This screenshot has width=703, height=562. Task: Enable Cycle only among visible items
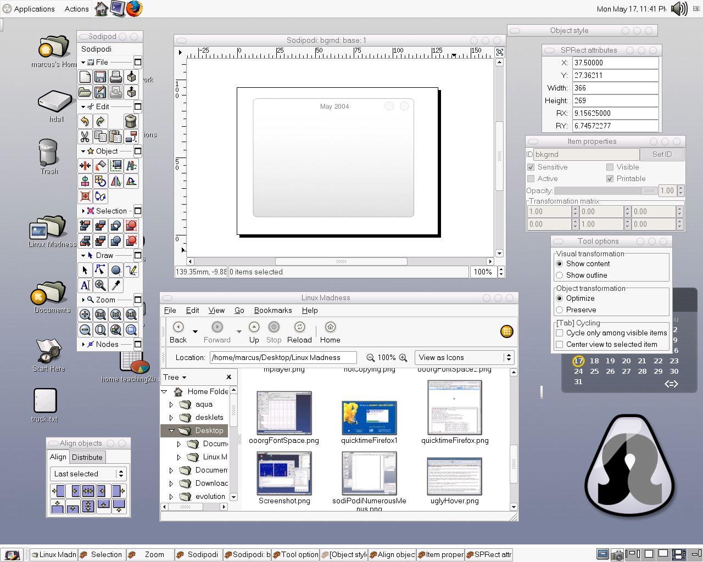[x=560, y=333]
